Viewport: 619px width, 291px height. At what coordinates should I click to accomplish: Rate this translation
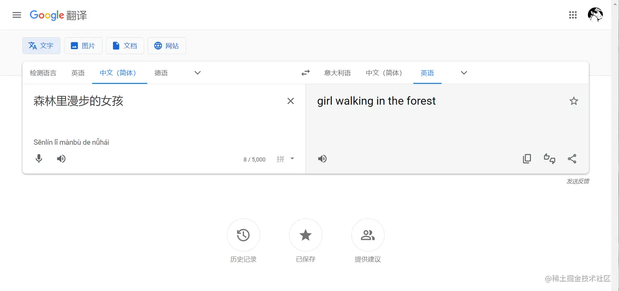point(549,159)
